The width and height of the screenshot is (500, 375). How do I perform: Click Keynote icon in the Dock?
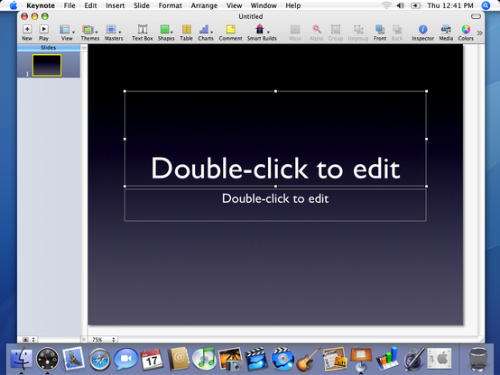coord(361,359)
